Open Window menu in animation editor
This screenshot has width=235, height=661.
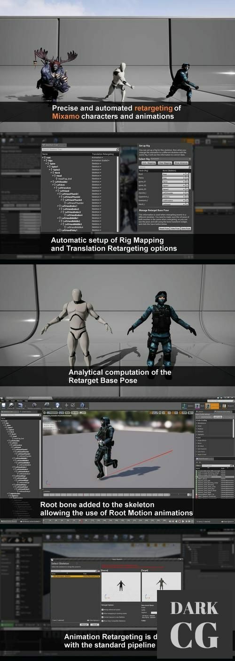click(19, 400)
